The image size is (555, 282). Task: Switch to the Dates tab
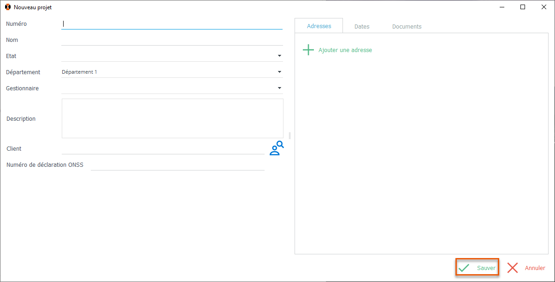362,27
